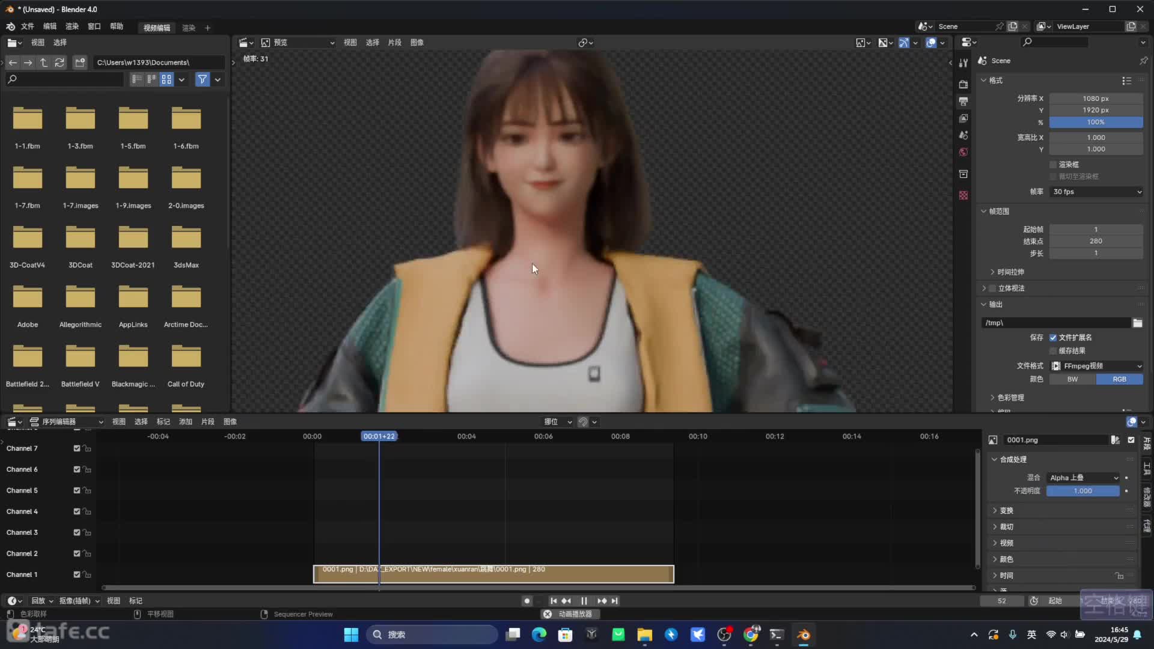Mute Channel 3
This screenshot has width=1154, height=649.
coord(77,532)
